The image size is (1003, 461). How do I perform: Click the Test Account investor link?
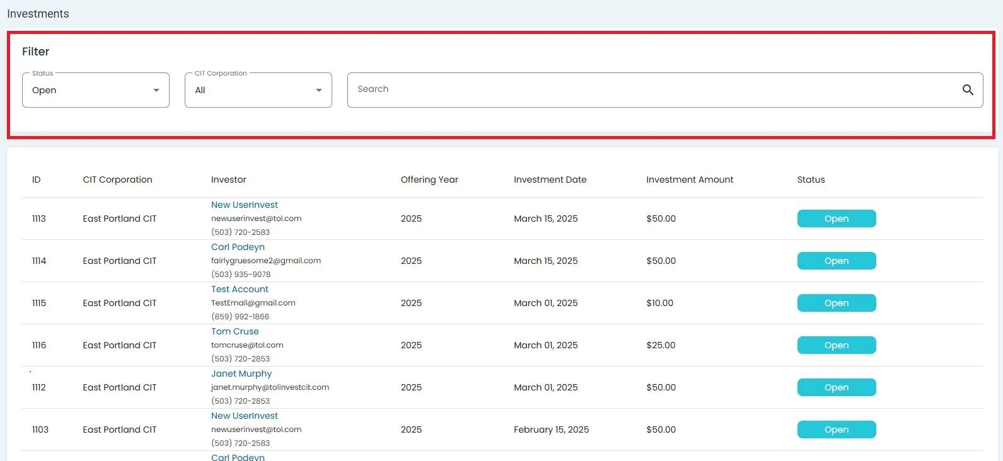pos(240,289)
